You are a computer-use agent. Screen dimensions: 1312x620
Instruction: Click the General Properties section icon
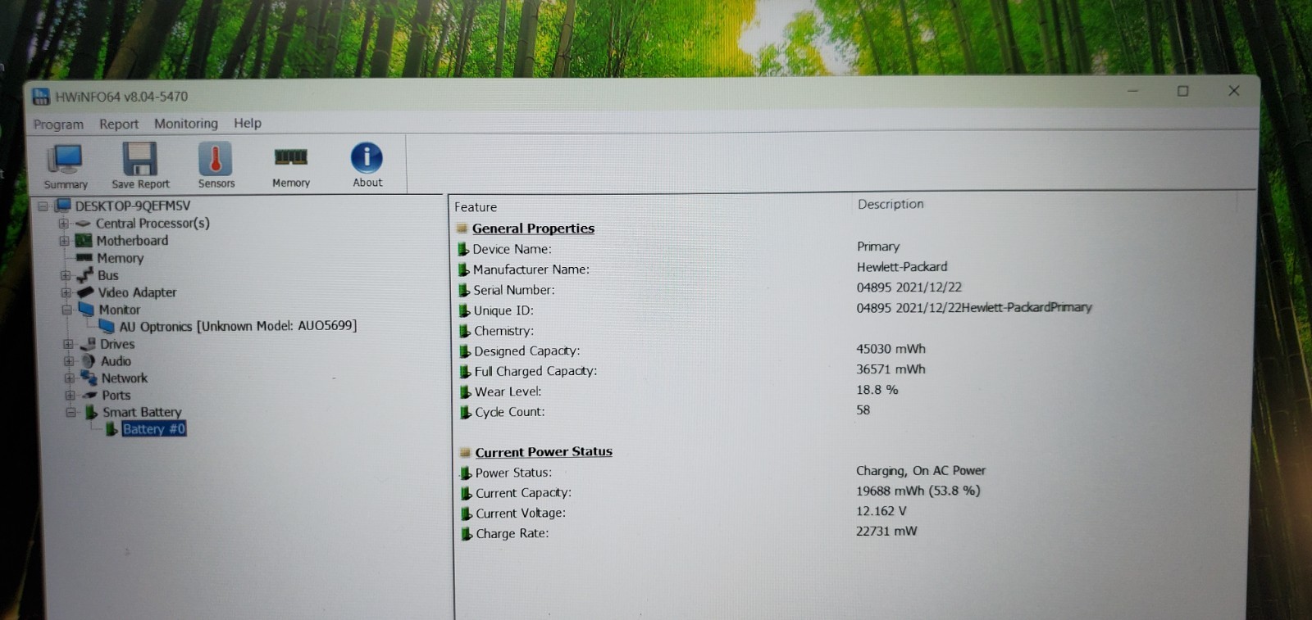coord(462,229)
